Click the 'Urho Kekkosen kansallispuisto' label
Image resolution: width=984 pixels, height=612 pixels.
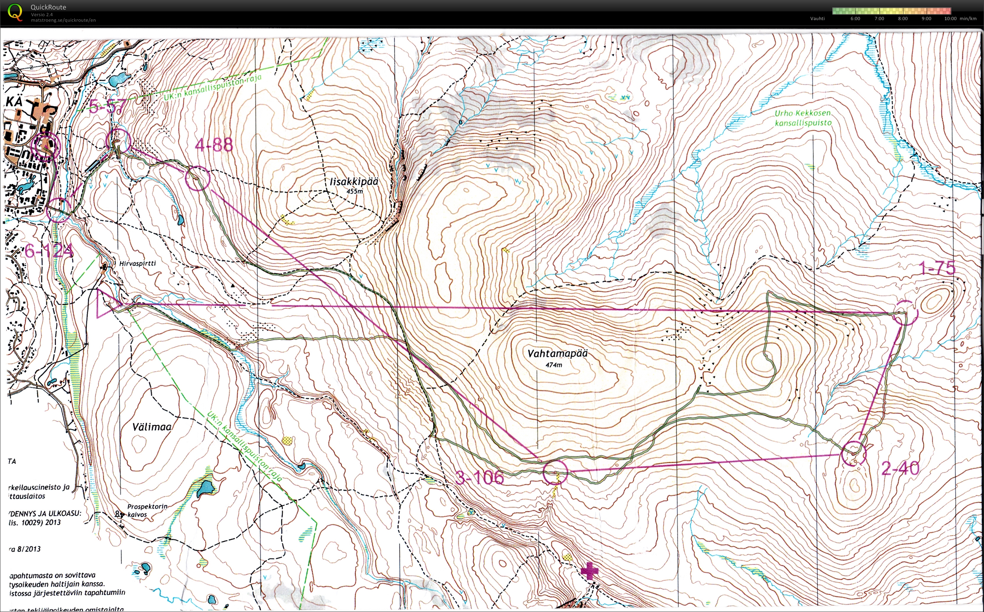[x=803, y=118]
